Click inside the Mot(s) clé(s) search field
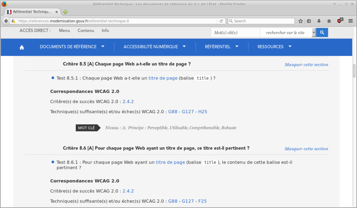 coord(235,32)
